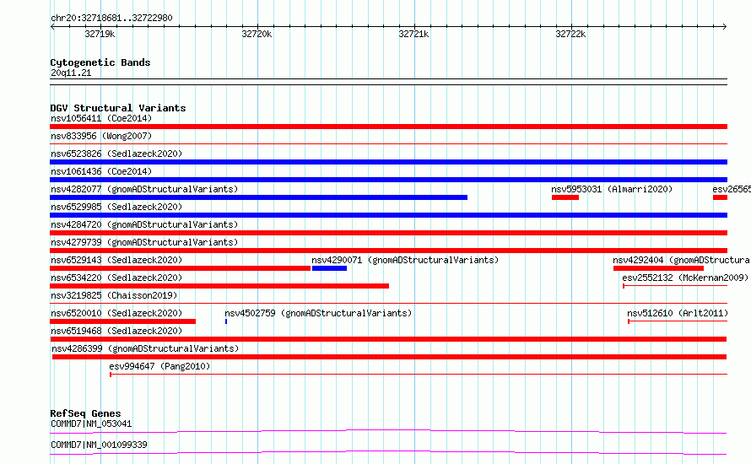This screenshot has width=751, height=464.
Task: Click the nsv512610 (Arlt2011) label
Action: pos(678,313)
